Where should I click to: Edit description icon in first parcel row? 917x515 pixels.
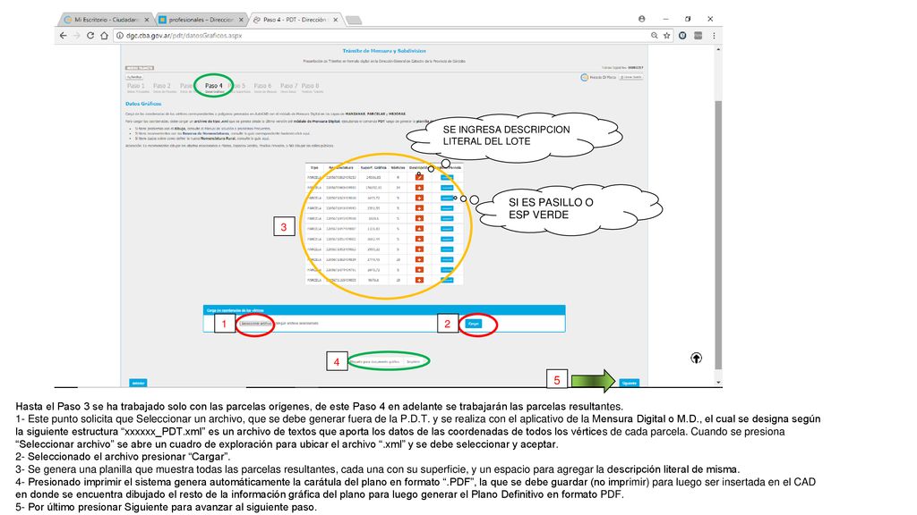coord(419,178)
